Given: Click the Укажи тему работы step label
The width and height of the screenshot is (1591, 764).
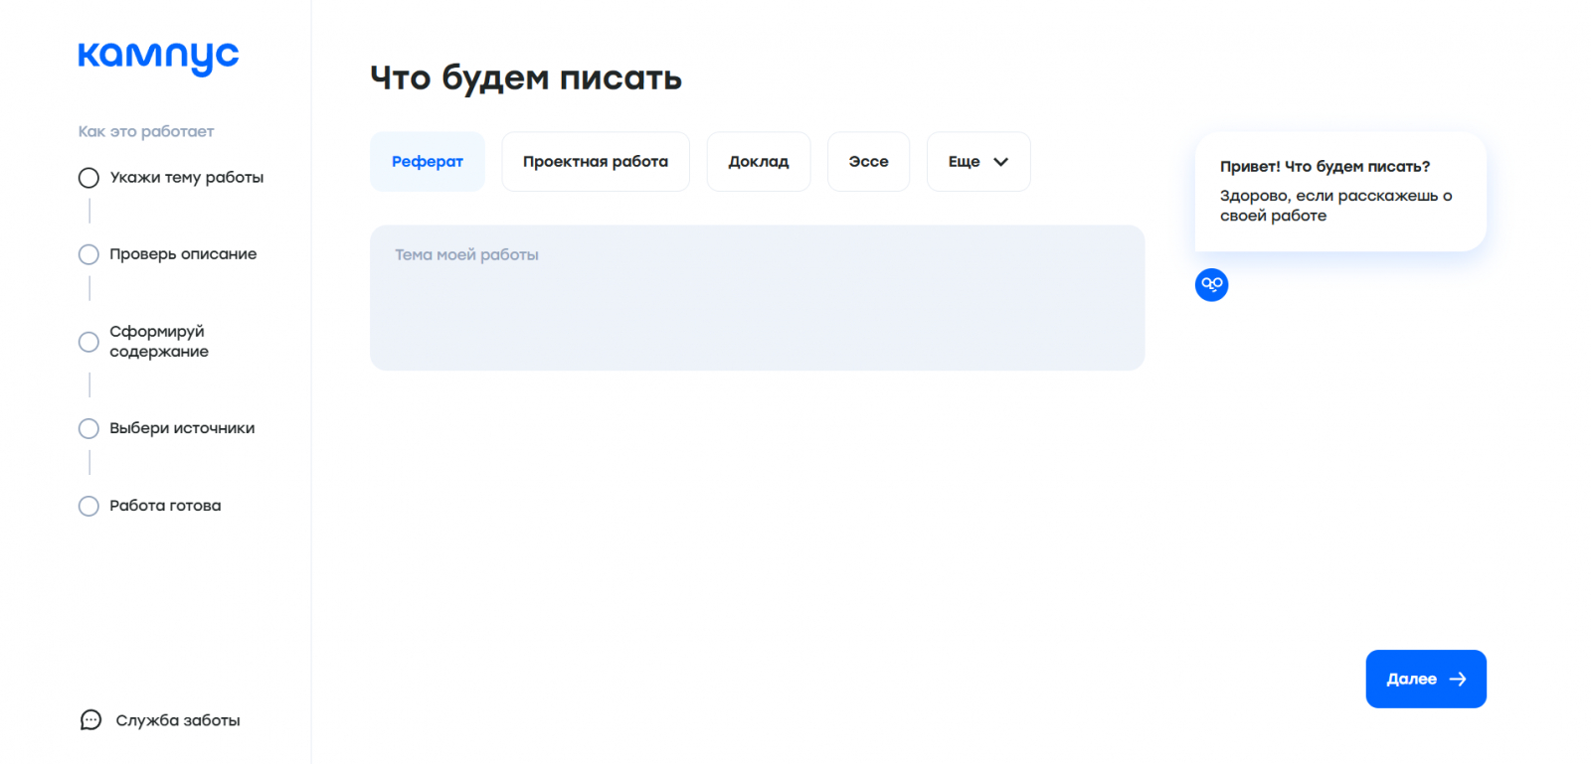Looking at the screenshot, I should 187,178.
